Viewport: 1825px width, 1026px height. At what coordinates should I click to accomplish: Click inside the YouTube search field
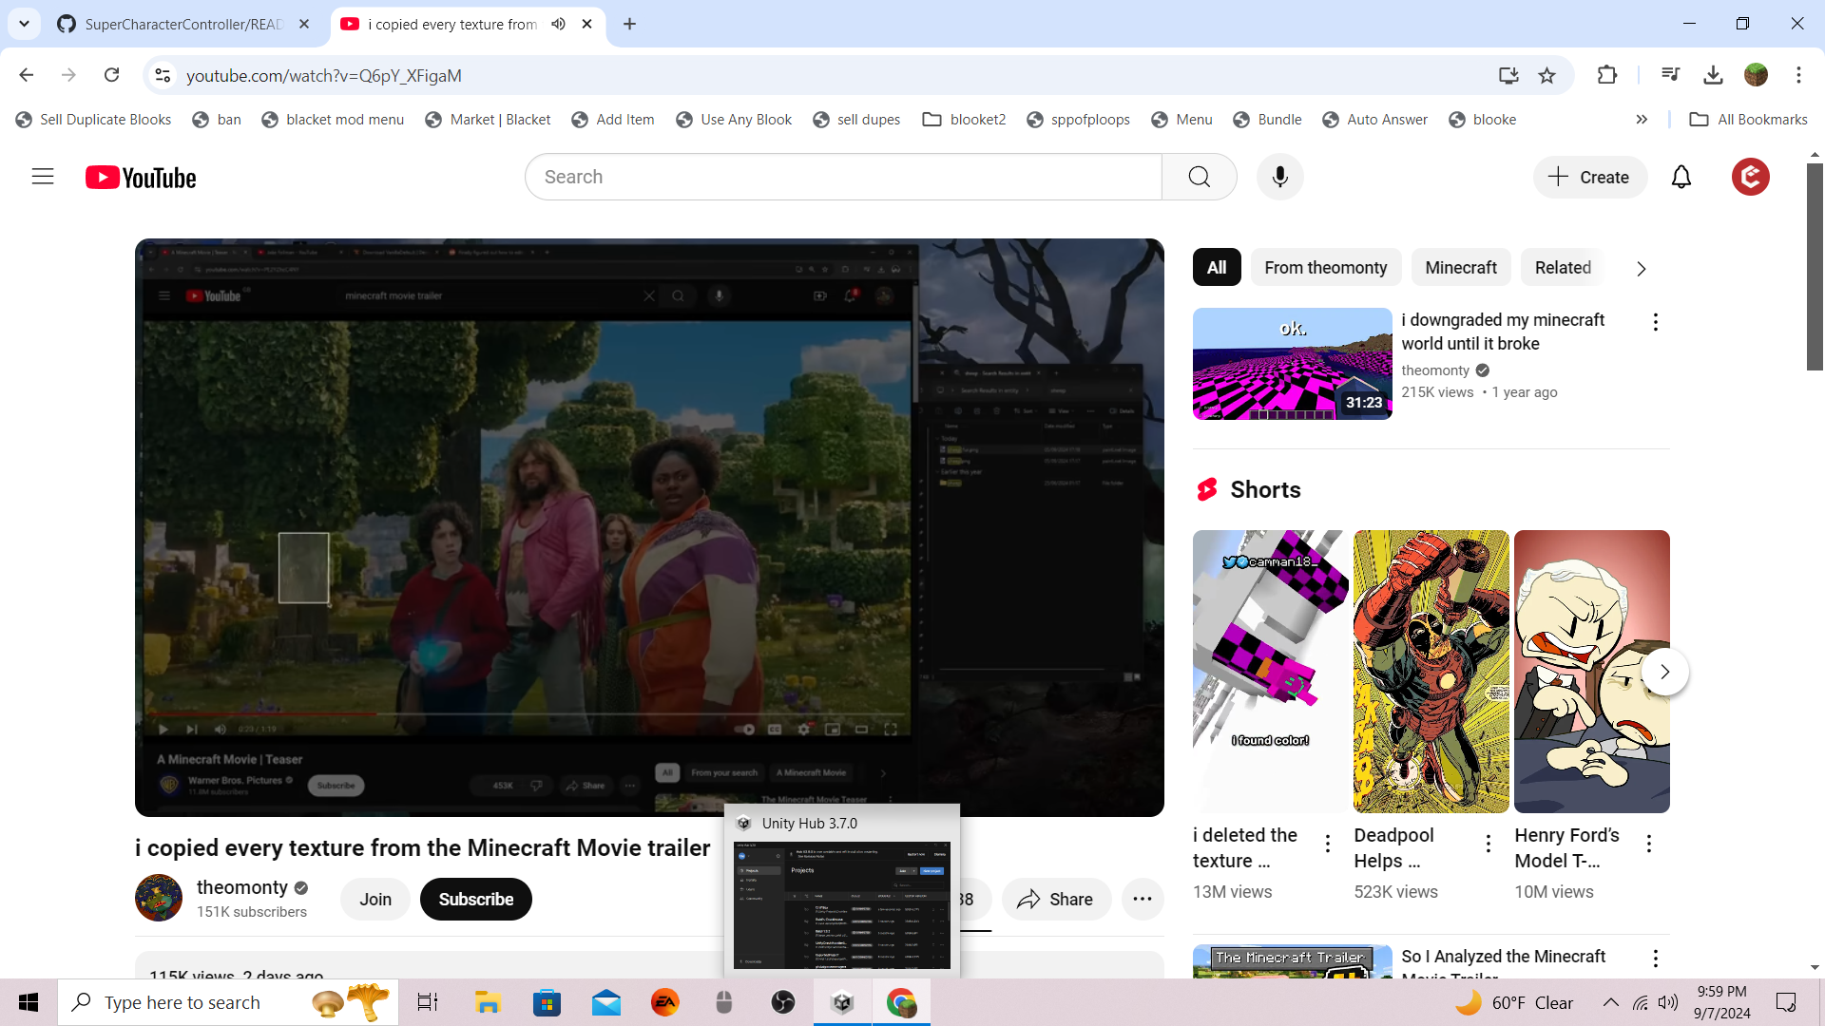842,177
